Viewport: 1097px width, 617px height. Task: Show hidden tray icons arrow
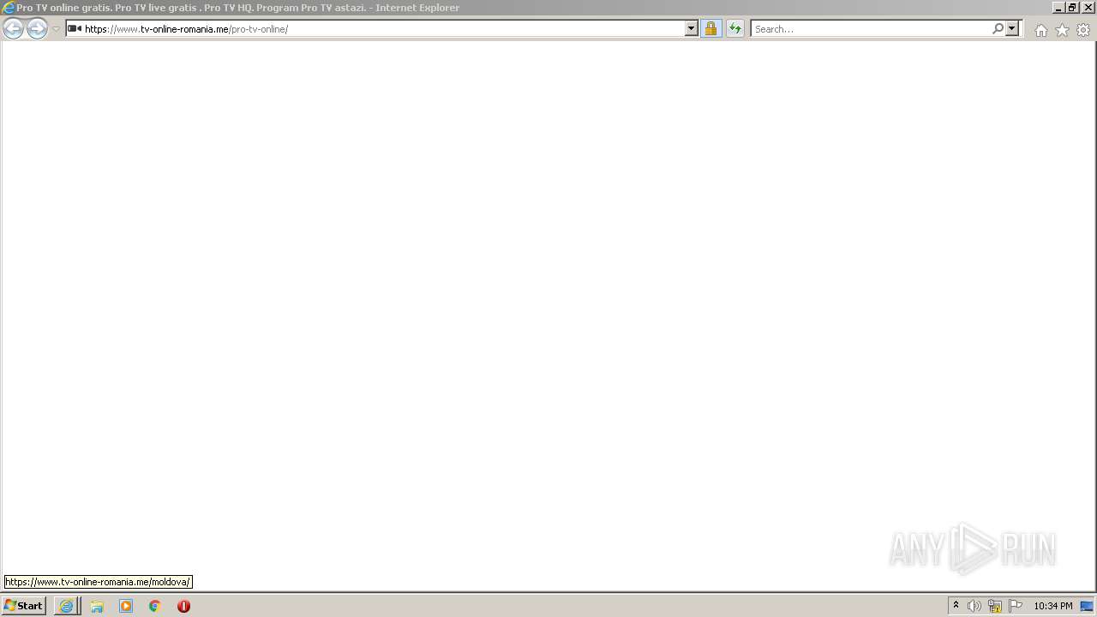point(956,606)
